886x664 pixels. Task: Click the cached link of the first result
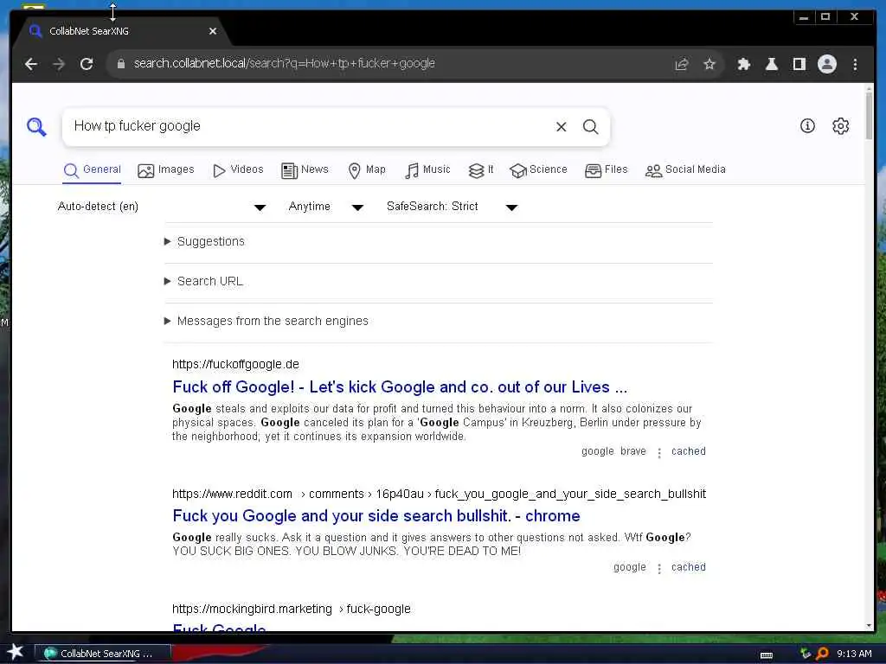[x=688, y=451]
